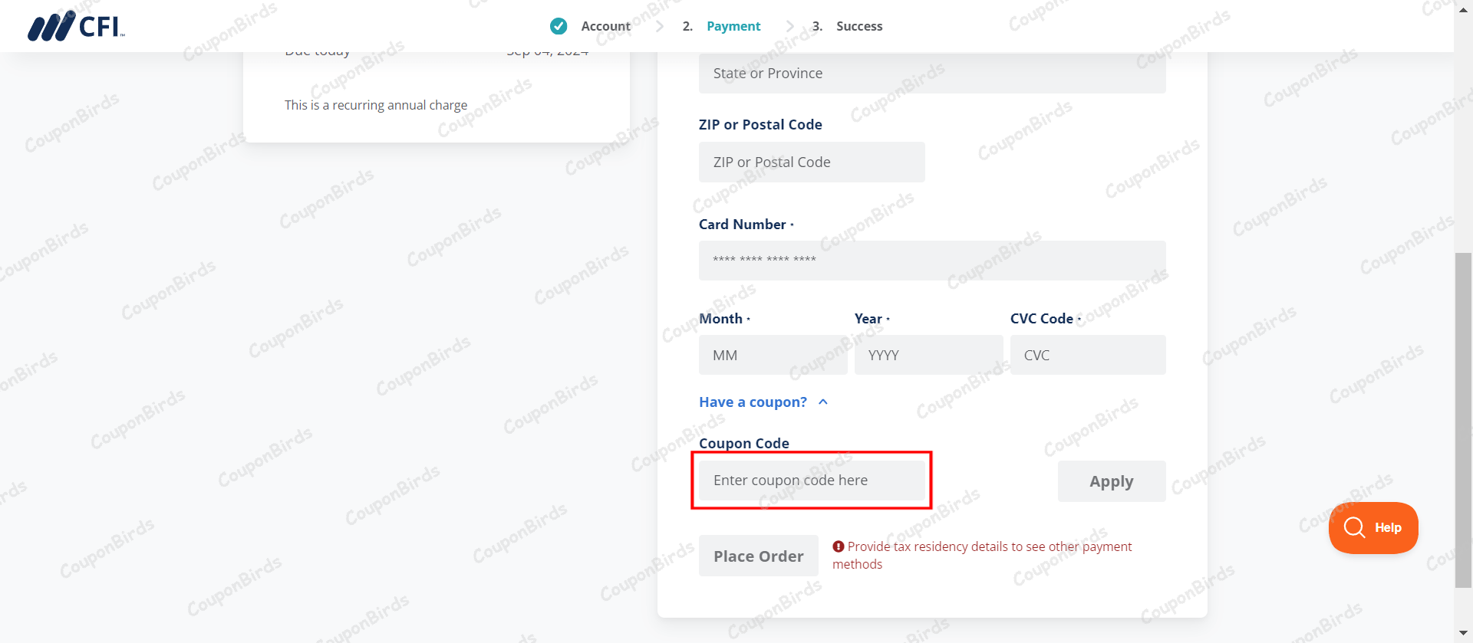Toggle the Have a coupon? link
Image resolution: width=1473 pixels, height=643 pixels.
[753, 402]
